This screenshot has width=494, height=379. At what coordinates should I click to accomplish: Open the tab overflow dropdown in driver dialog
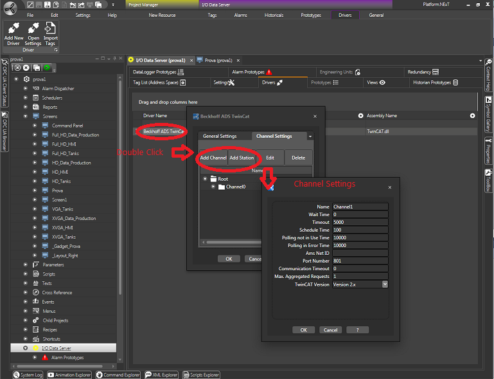(x=310, y=136)
